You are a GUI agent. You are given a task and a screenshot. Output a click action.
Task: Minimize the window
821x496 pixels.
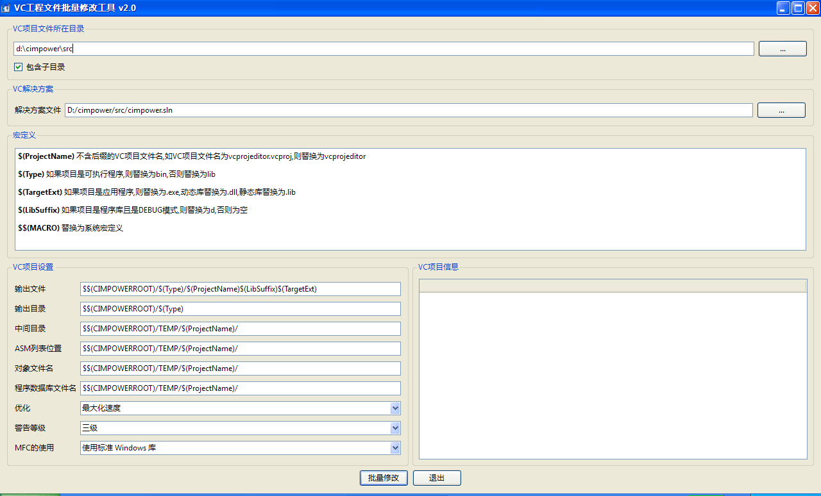pos(784,8)
